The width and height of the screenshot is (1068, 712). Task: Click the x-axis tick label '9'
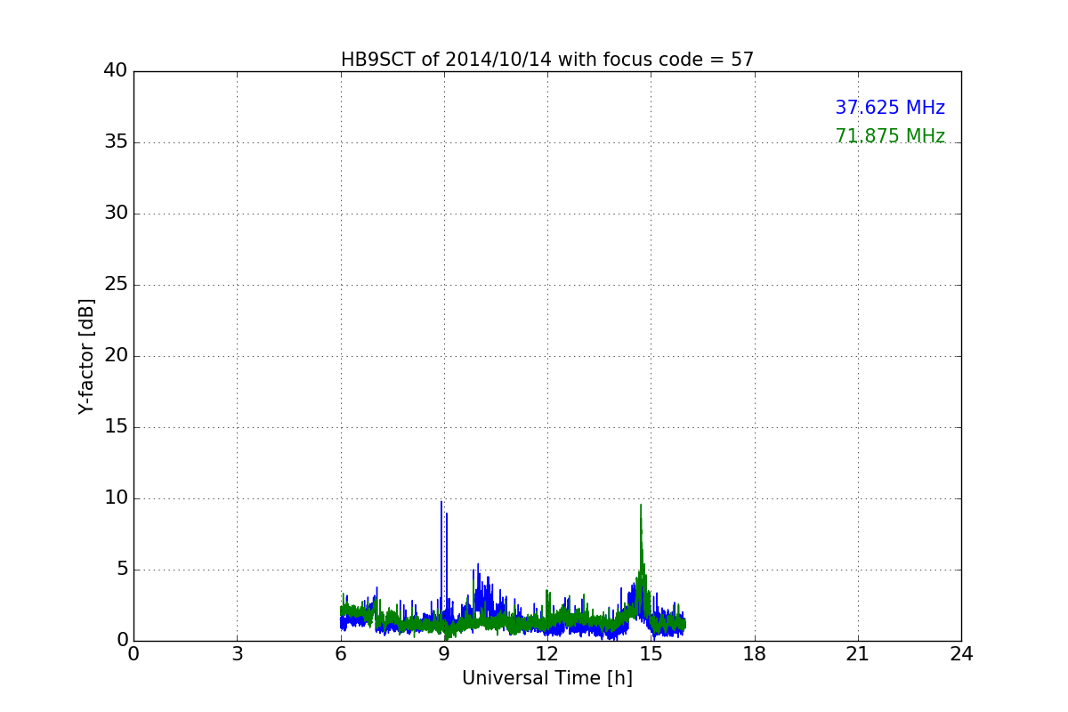tap(444, 654)
